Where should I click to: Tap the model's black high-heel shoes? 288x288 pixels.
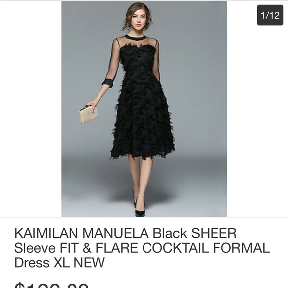tap(140, 208)
